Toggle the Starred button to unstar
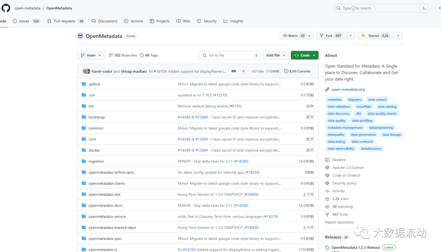The height and width of the screenshot is (252, 441). pyautogui.click(x=375, y=35)
